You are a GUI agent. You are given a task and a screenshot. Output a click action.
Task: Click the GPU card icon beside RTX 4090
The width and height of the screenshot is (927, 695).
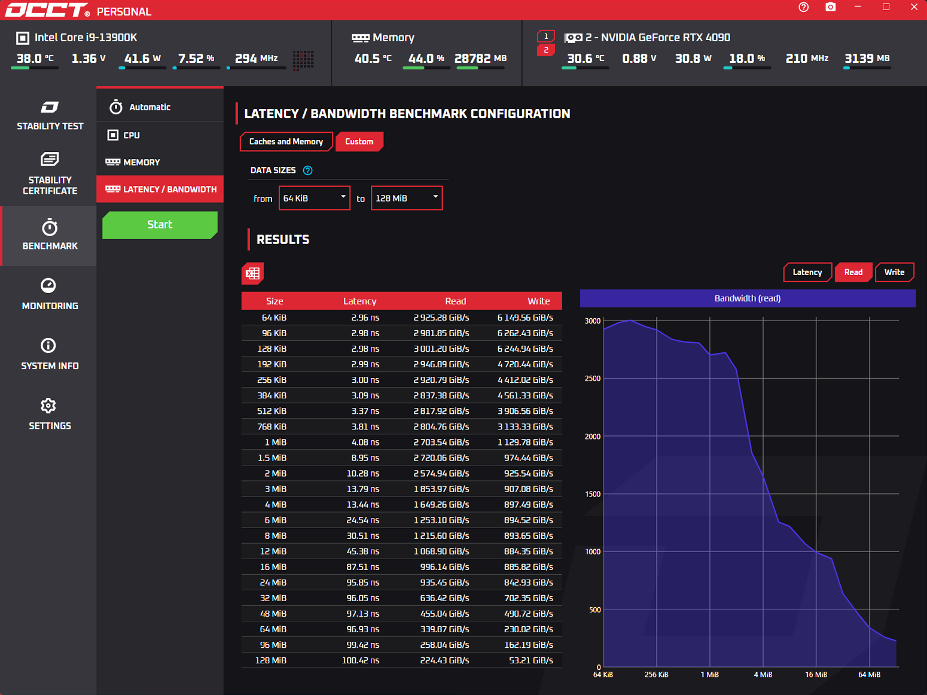tap(573, 38)
